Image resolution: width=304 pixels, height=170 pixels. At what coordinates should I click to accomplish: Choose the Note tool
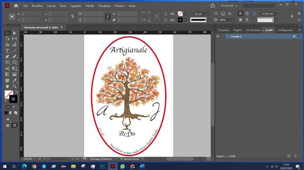(x=7, y=80)
